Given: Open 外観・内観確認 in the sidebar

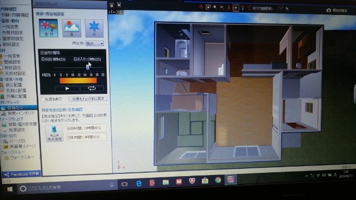Looking at the screenshot, I should pyautogui.click(x=15, y=15).
